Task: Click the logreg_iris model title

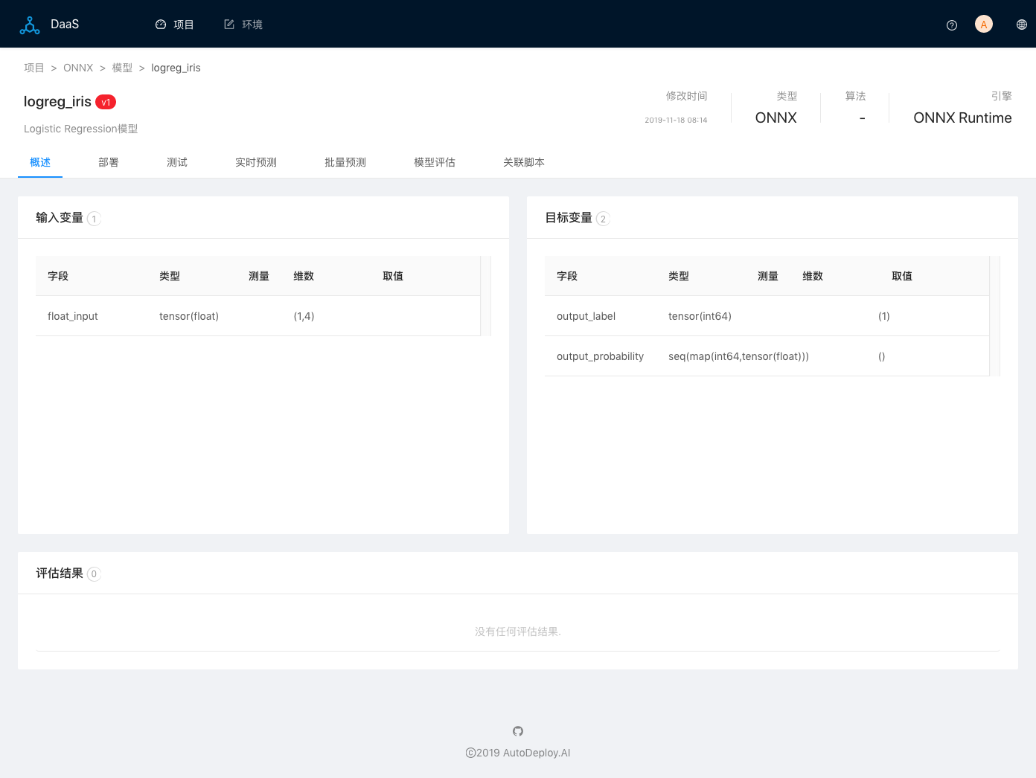Action: (57, 102)
